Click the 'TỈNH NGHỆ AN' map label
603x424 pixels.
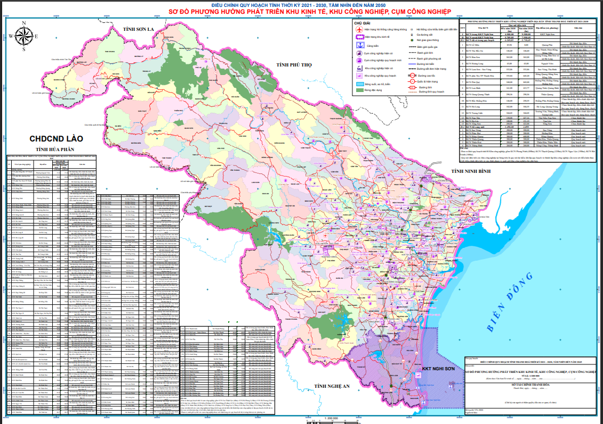click(332, 386)
